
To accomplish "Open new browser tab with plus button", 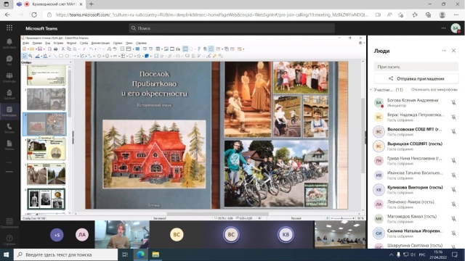I will coord(91,4).
